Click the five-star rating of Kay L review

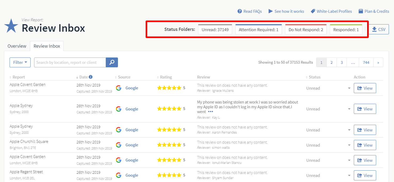[x=169, y=109]
